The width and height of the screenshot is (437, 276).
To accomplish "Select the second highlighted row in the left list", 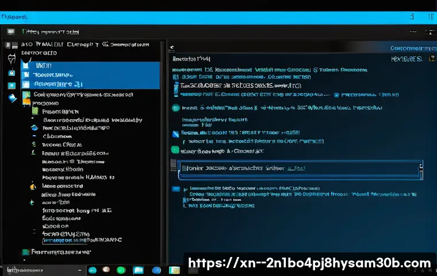I will [90, 75].
